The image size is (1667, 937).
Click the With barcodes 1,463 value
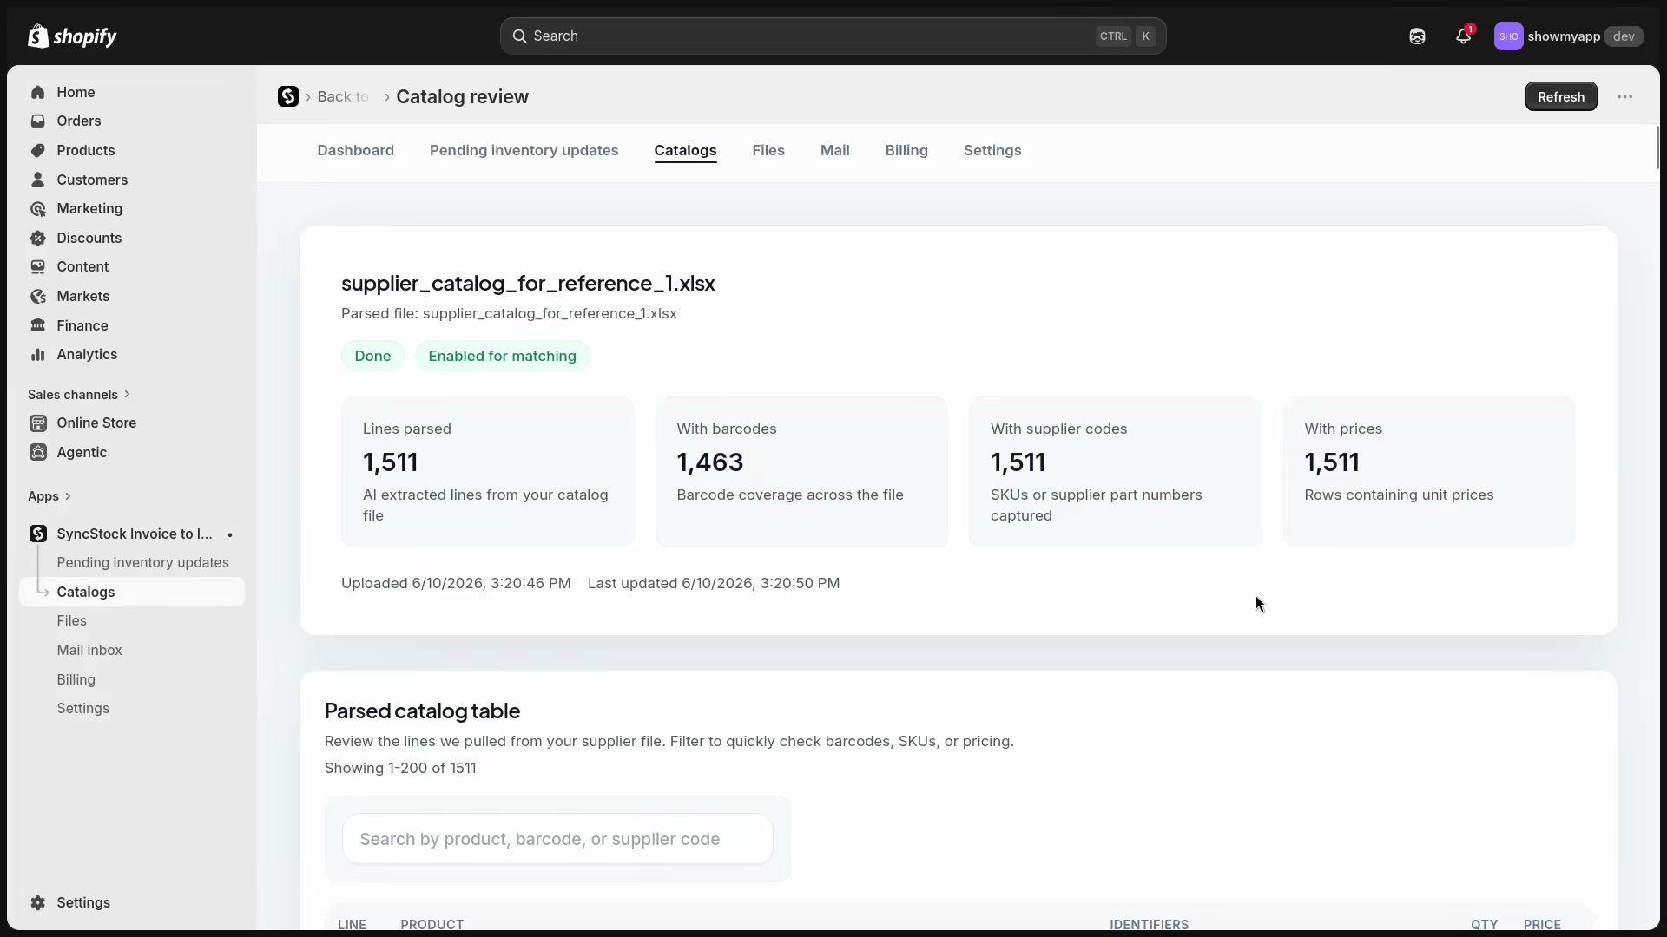coord(710,462)
